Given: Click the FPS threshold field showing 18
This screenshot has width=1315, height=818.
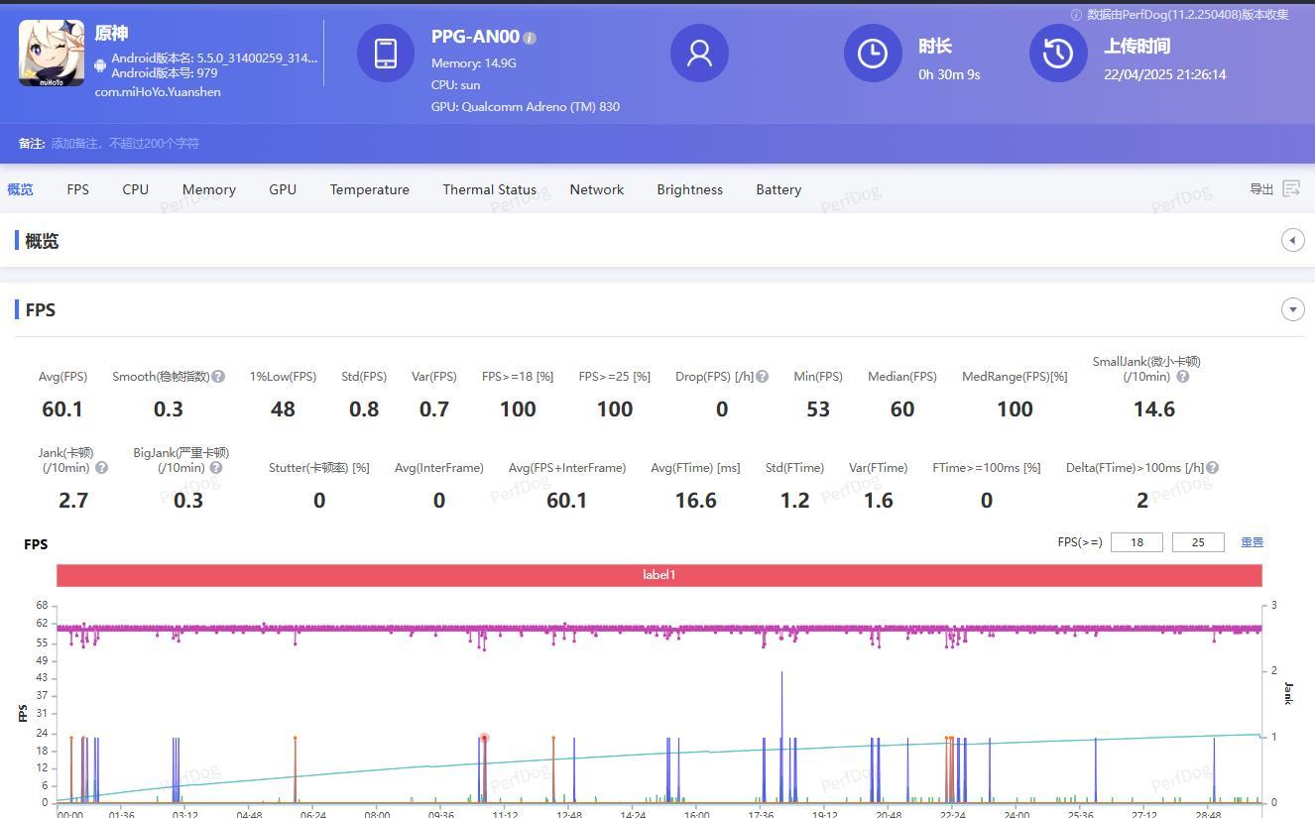Looking at the screenshot, I should [1136, 542].
